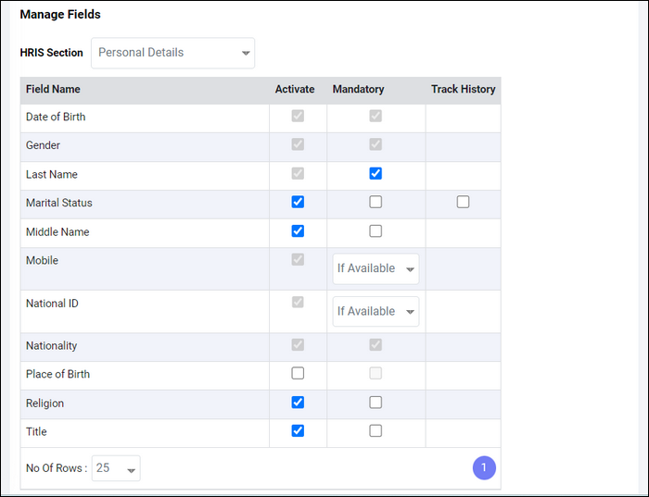Viewport: 649px width, 497px height.
Task: Select the Activate column header
Action: pyautogui.click(x=295, y=89)
